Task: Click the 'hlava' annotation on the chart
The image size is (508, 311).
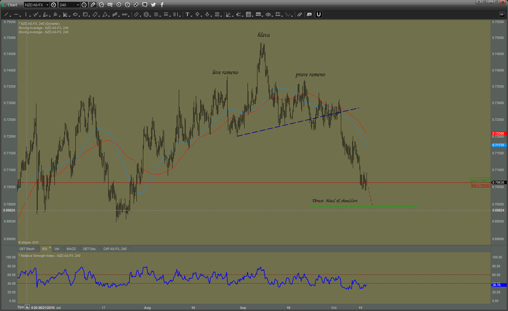Action: pos(263,35)
